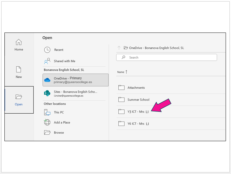Click the Home icon in sidebar
The width and height of the screenshot is (231, 174).
point(19,42)
